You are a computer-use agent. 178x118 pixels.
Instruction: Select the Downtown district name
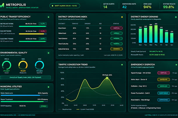pos(62,28)
